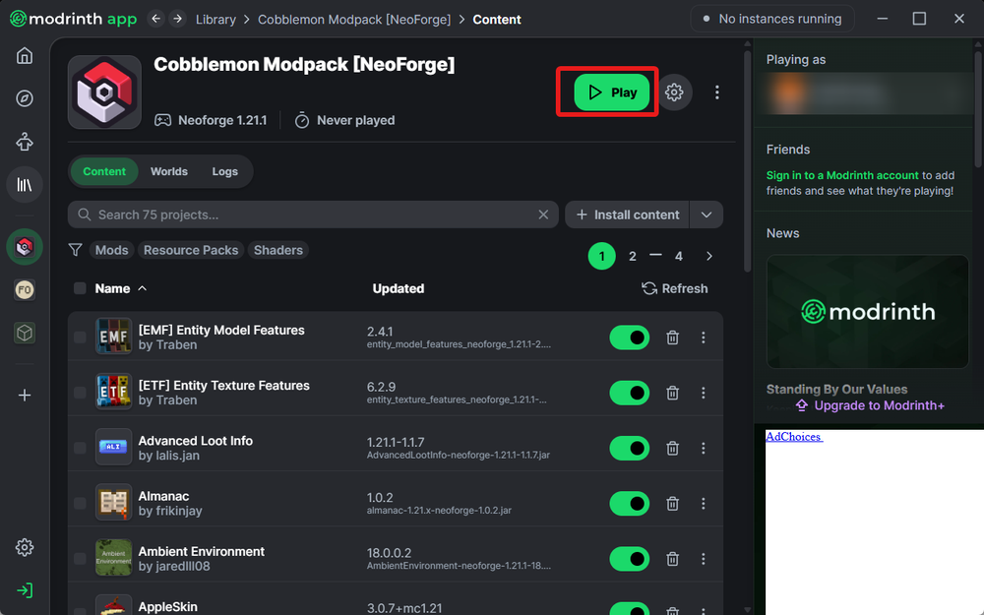Go to page 2 of the mod list
The width and height of the screenshot is (984, 615).
(x=633, y=256)
